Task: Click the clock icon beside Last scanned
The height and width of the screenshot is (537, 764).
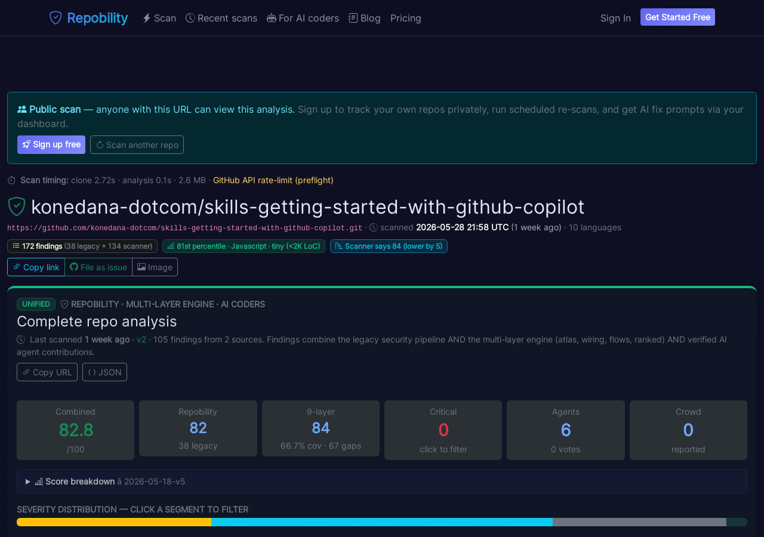Action: point(21,340)
